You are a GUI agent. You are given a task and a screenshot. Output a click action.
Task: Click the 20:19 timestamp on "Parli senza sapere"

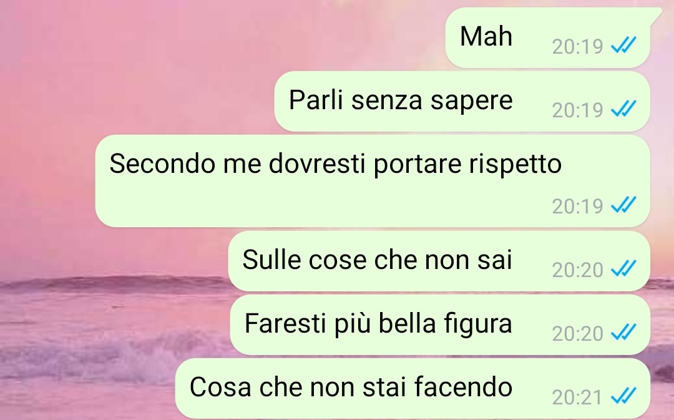[578, 110]
